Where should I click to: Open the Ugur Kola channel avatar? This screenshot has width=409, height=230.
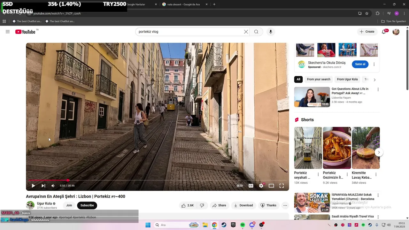pos(30,205)
